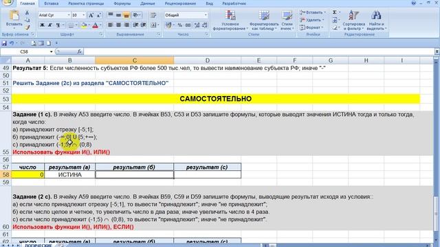Click the print preview icon in quick access toolbar
440x247 pixels.
[34, 43]
